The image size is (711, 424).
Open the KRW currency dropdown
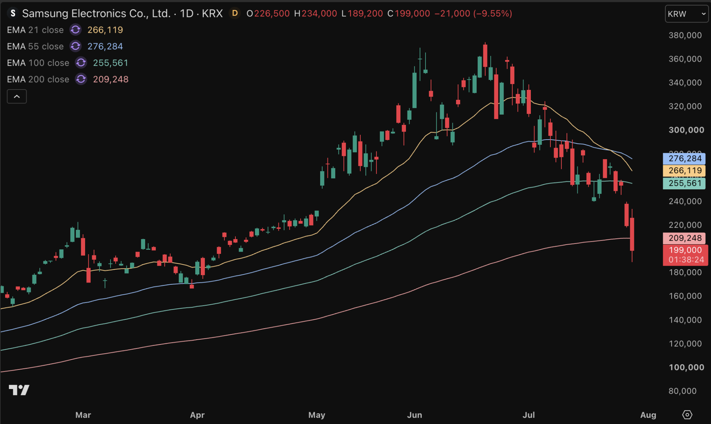tap(687, 14)
